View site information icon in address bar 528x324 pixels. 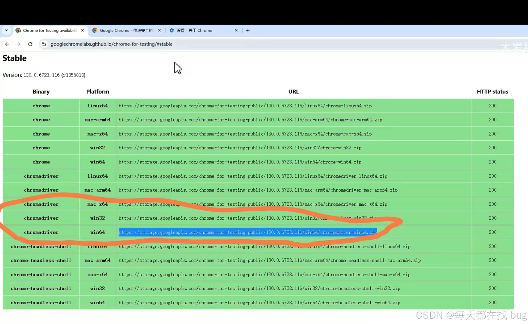[x=44, y=44]
